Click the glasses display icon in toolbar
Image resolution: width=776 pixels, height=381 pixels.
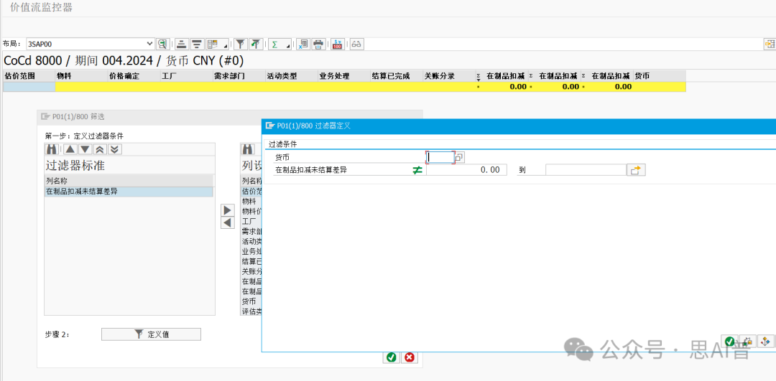356,44
